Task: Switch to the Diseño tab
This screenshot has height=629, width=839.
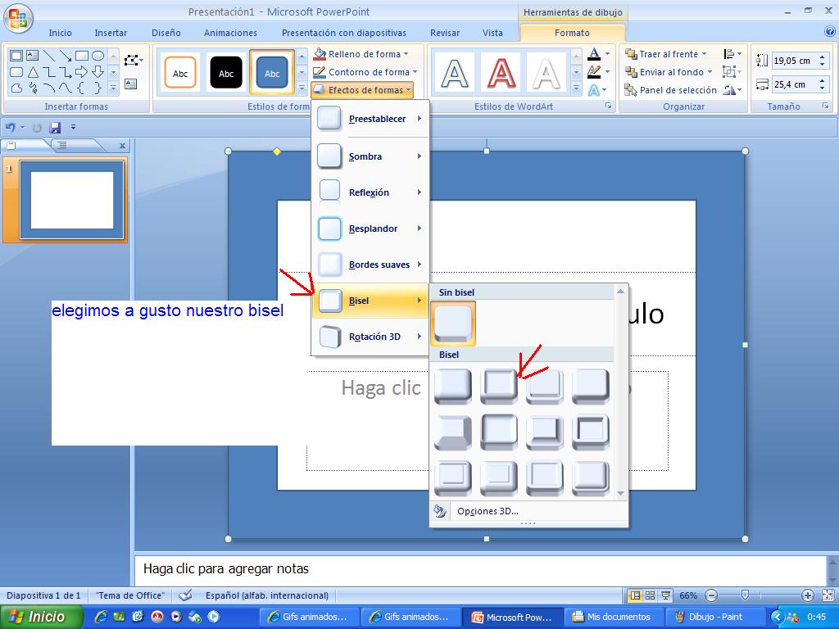Action: (x=166, y=33)
